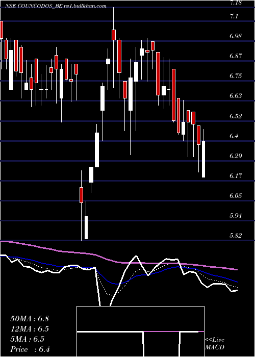This screenshot has height=357, width=255.
Task: Select the 7.1 price axis label
Action: click(235, 16)
